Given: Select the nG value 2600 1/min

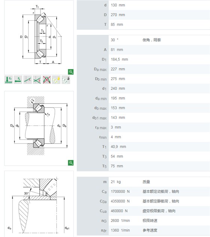Looking at the screenshot, I should click(x=120, y=220).
